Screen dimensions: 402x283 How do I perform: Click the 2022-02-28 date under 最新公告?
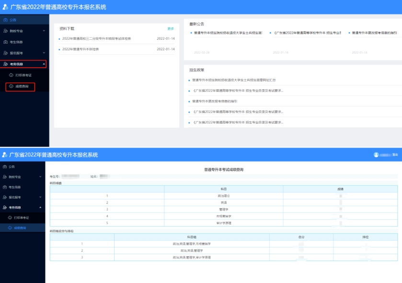click(202, 52)
